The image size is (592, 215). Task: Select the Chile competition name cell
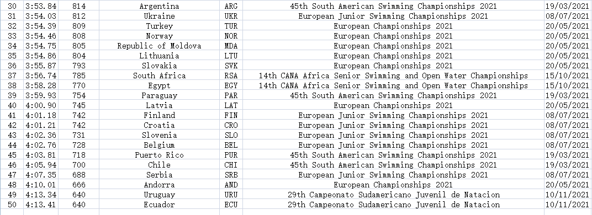(393, 165)
